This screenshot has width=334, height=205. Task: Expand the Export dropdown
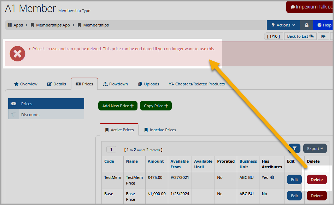[315, 149]
